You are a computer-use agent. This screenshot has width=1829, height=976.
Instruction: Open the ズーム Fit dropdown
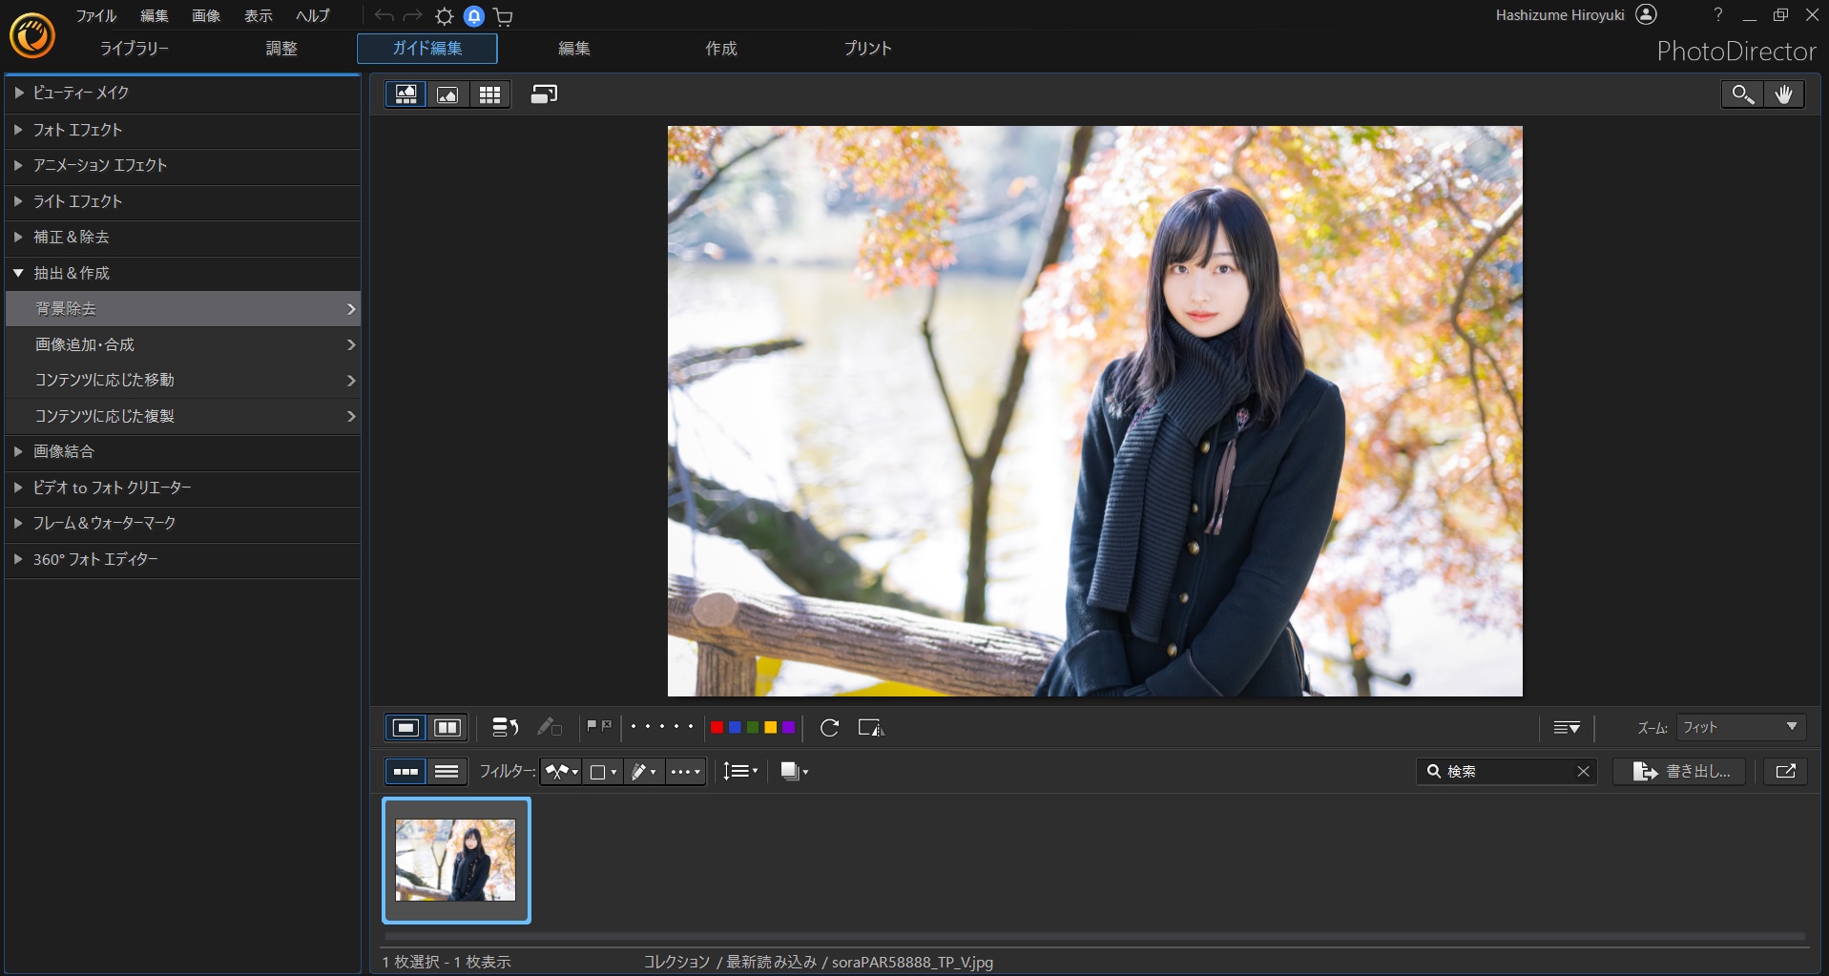click(1740, 728)
